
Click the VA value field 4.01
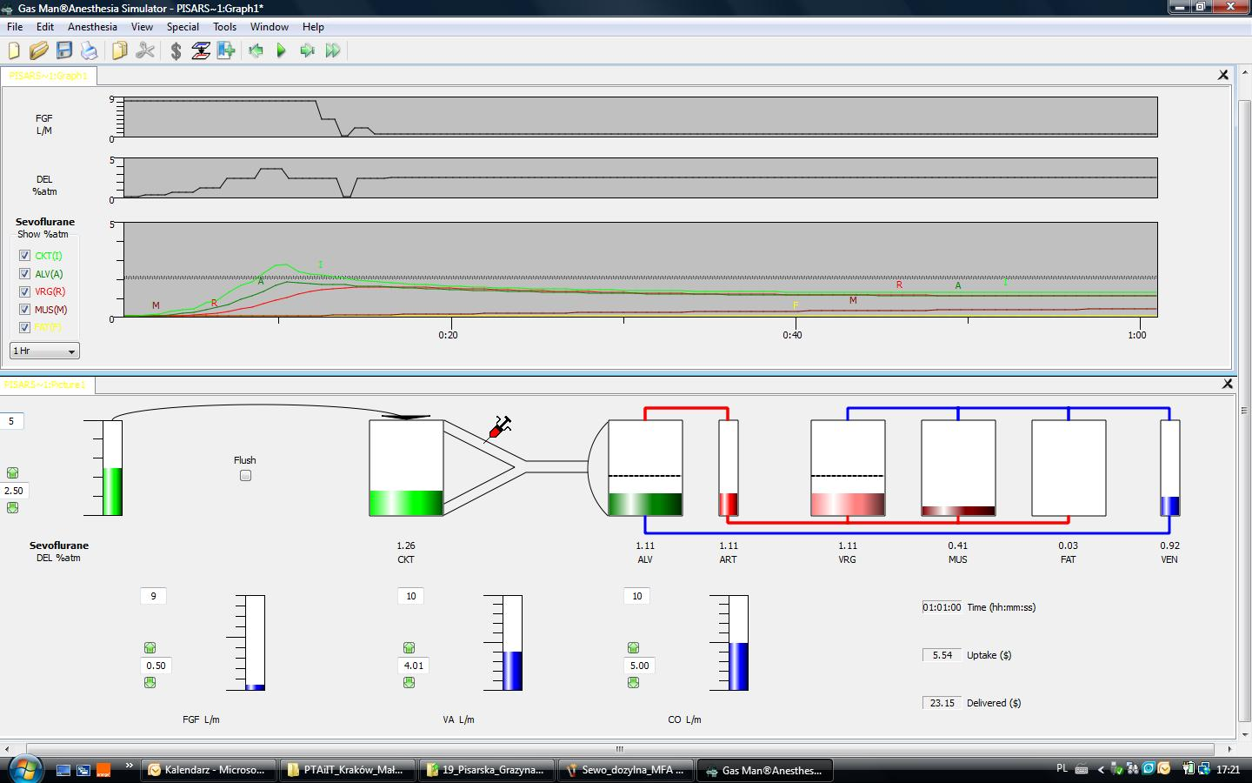[x=414, y=666]
